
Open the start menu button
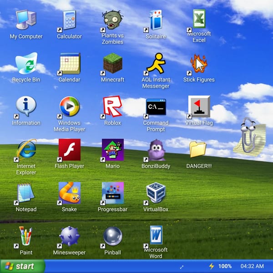coord(23,266)
